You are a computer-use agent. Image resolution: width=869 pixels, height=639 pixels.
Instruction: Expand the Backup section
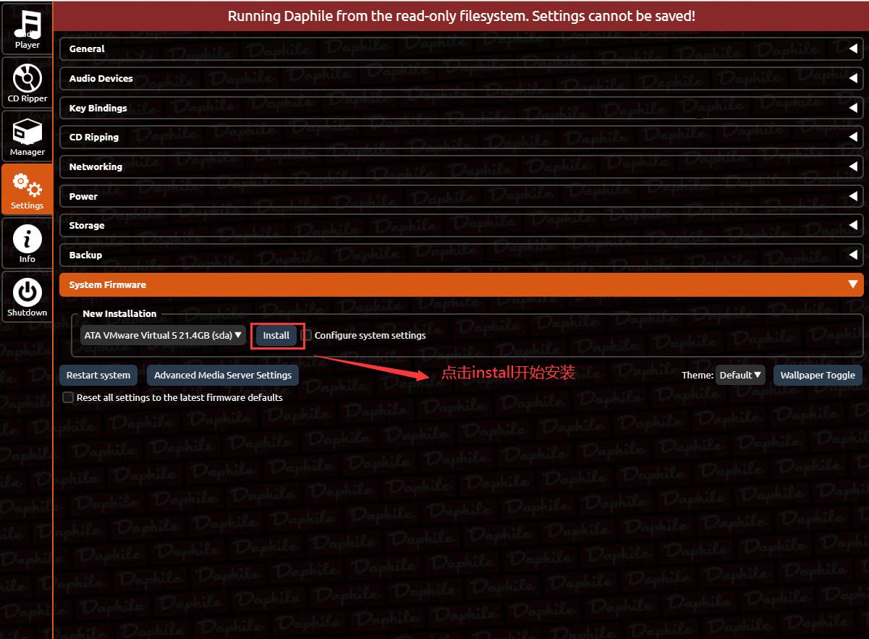pyautogui.click(x=461, y=255)
